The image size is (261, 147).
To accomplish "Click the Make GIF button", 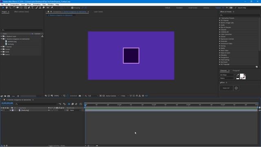I will 226,88.
